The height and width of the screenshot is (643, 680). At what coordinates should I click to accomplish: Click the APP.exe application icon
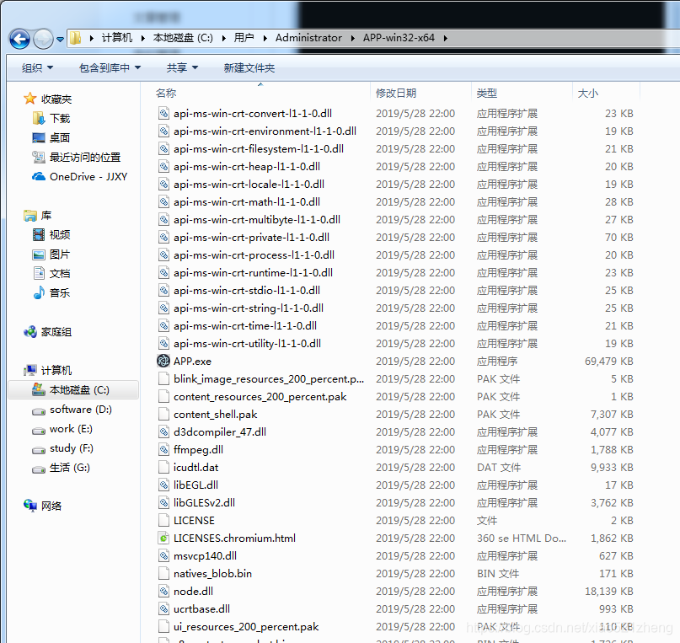pyautogui.click(x=163, y=361)
